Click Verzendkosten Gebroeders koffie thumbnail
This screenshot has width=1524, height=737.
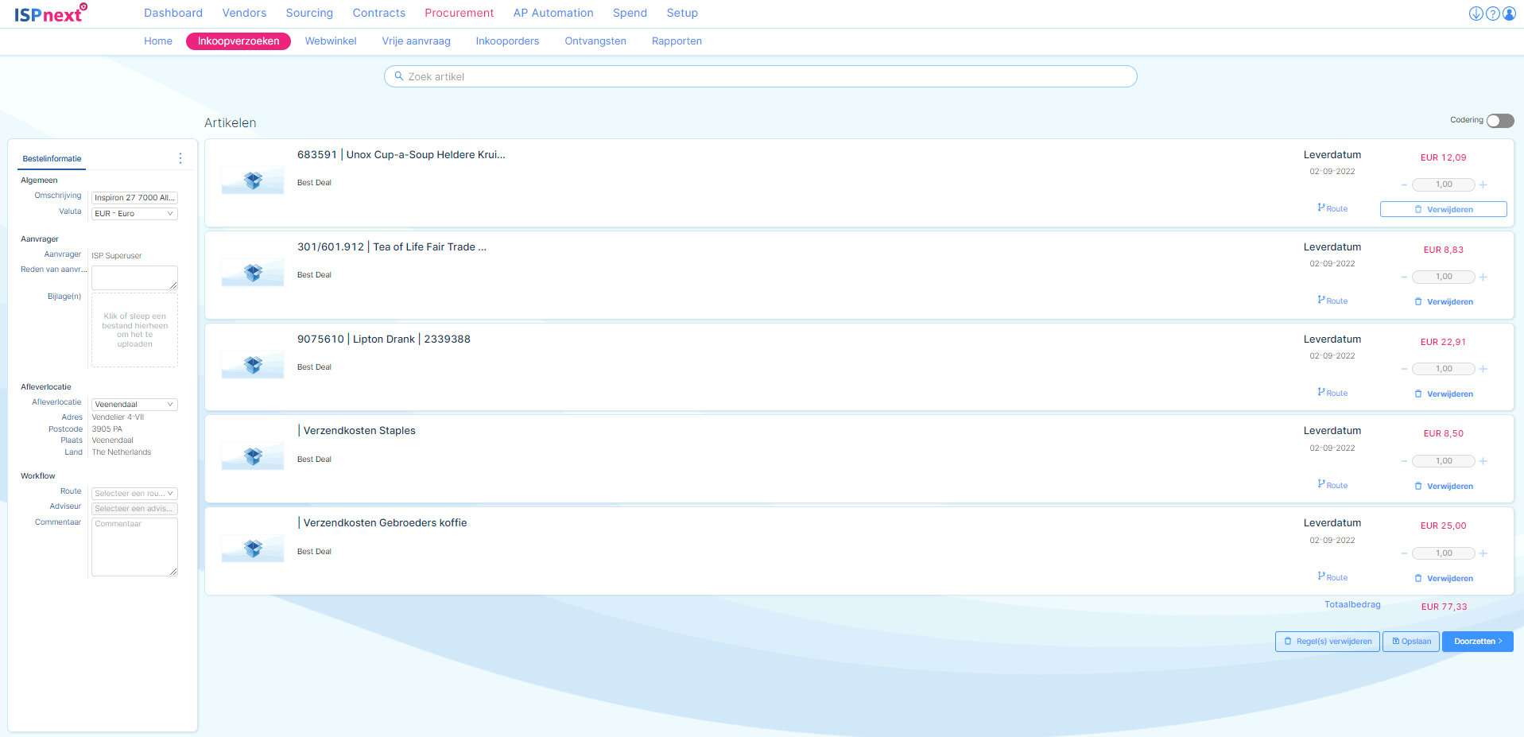pyautogui.click(x=253, y=549)
